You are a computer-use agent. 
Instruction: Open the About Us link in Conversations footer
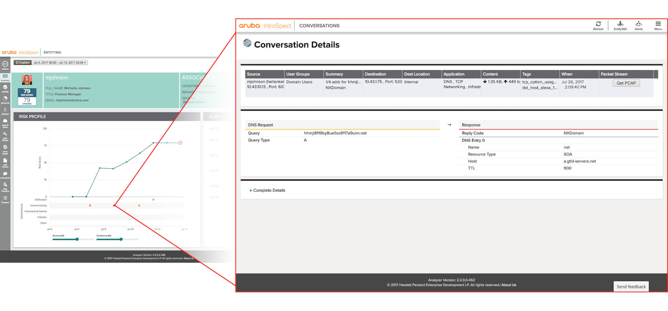click(509, 285)
